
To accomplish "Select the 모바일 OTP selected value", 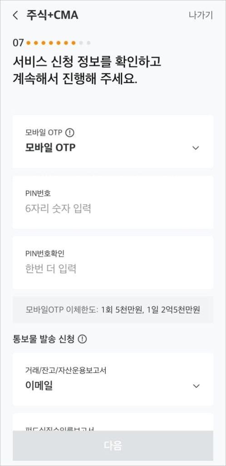I will 50,148.
